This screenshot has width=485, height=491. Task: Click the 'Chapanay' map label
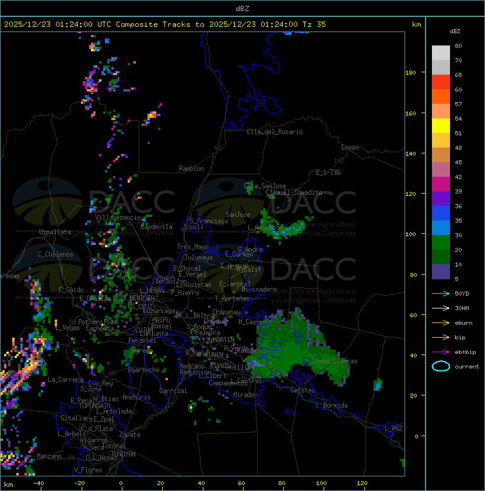[226, 312]
